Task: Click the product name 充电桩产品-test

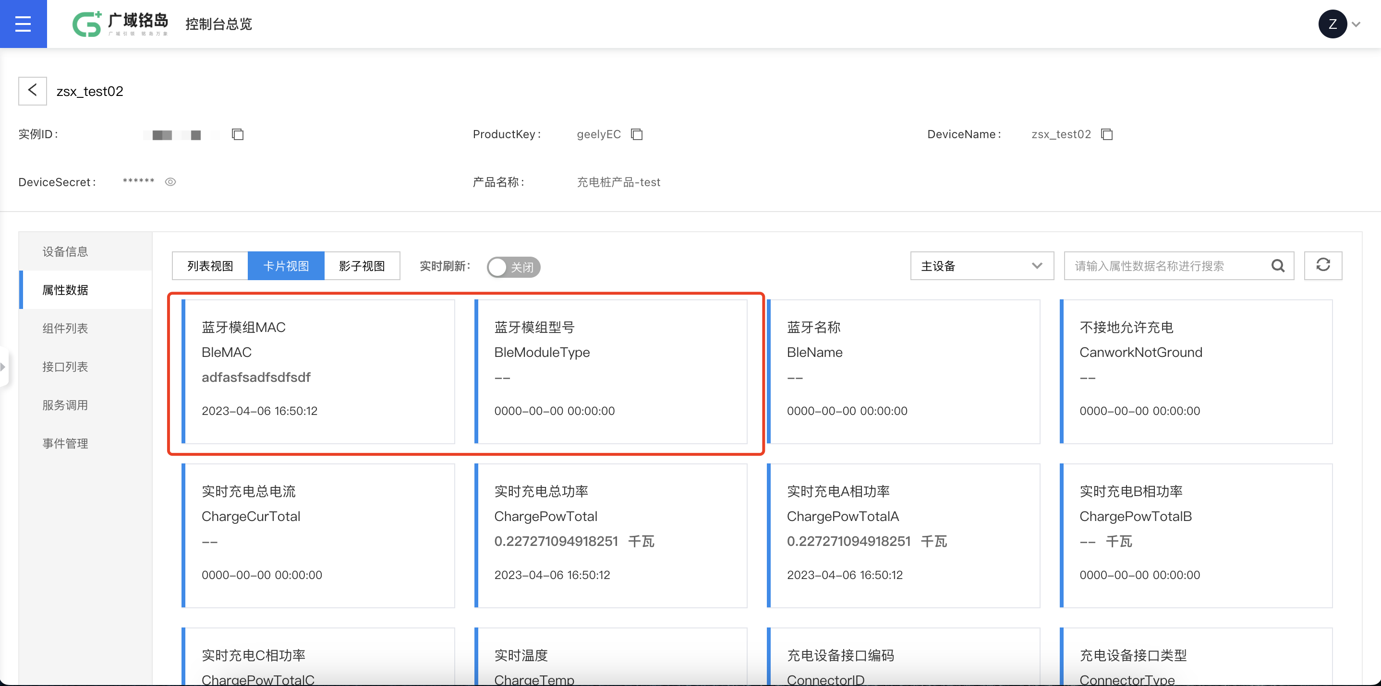Action: [x=618, y=182]
